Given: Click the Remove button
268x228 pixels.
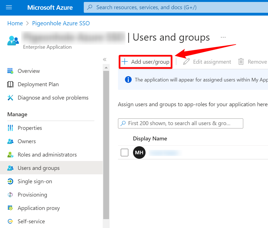Looking at the screenshot, I should [253, 62].
